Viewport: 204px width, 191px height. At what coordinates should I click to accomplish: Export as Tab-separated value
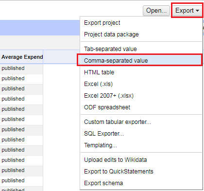tap(141, 49)
